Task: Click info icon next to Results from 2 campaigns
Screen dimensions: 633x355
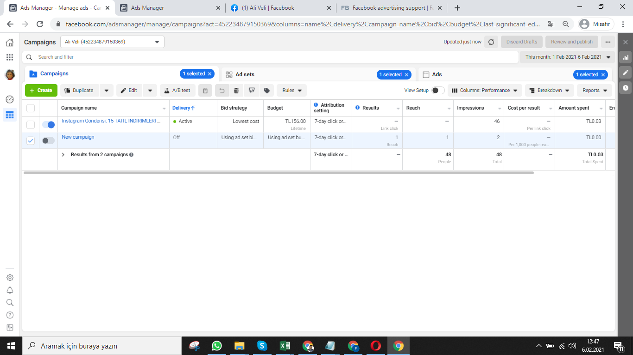Action: tap(132, 155)
